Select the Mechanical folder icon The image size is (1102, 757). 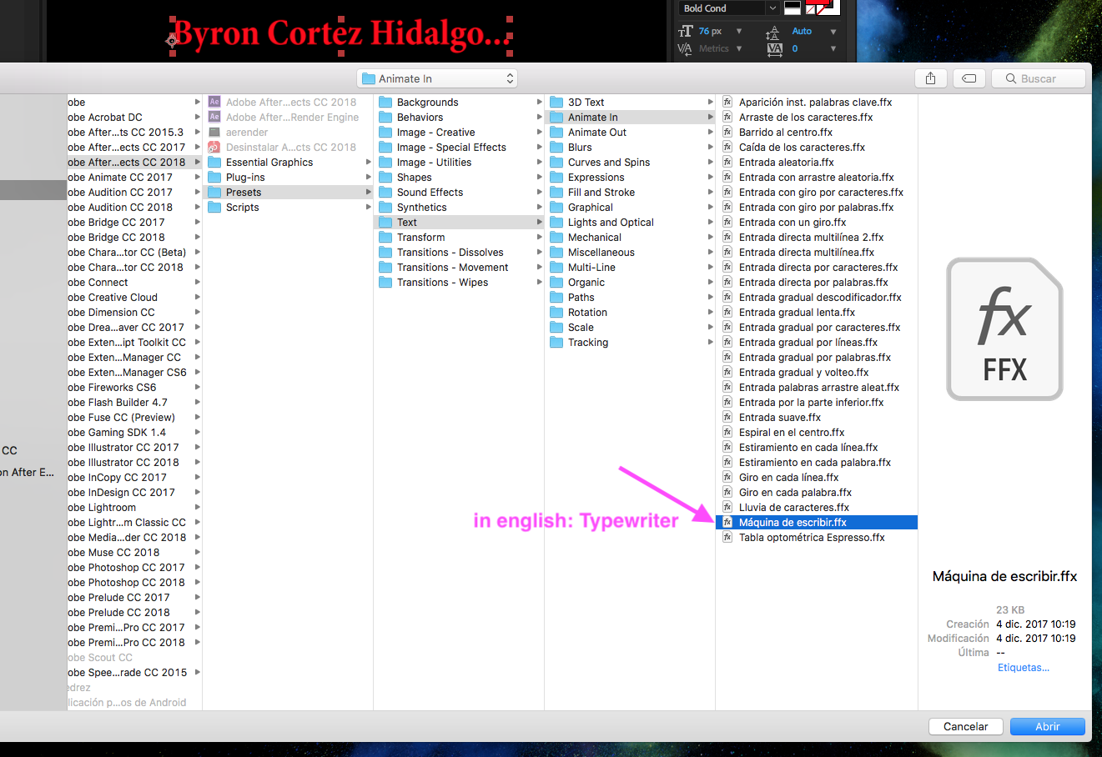[x=556, y=238]
